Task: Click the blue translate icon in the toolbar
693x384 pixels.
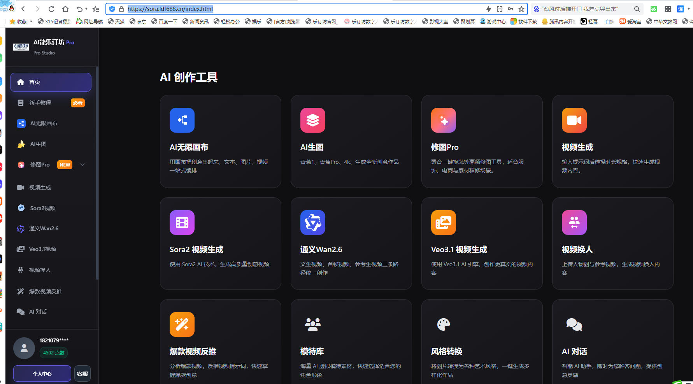Action: (x=681, y=9)
